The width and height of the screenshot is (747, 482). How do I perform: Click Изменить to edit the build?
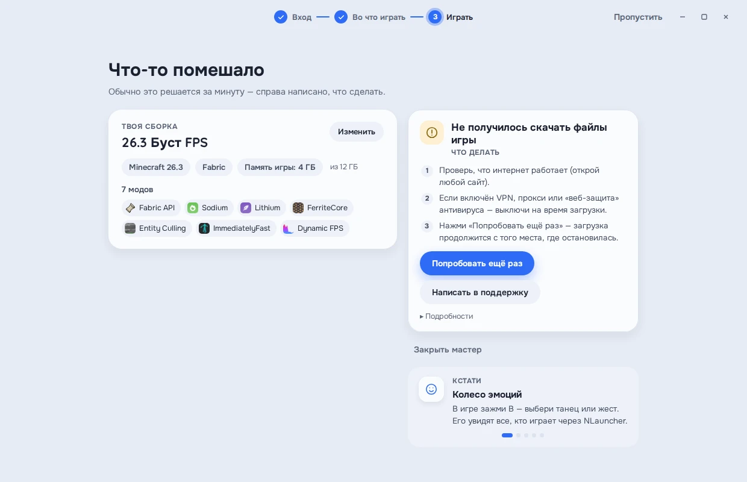pos(357,131)
